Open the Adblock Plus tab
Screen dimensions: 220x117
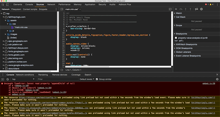[x=125, y=4]
